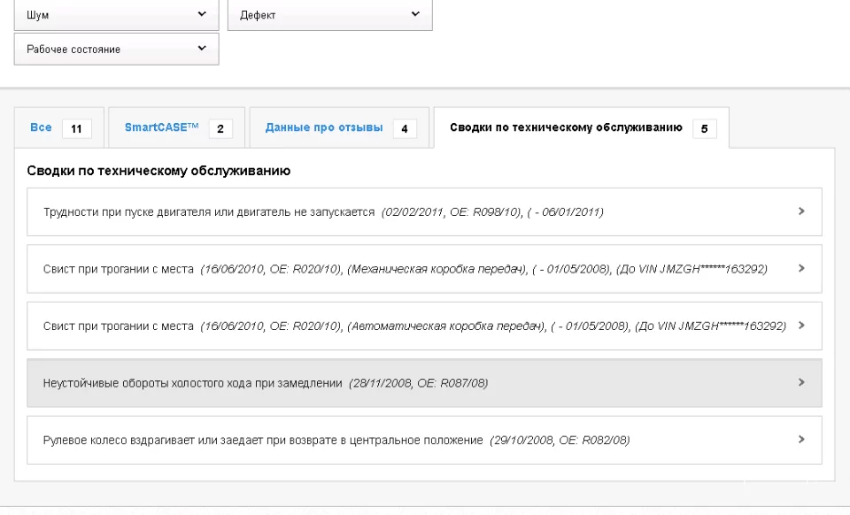Screen dimensions: 850x515
Task: Open bulletin Трудности при пуске двигателя
Action: 209,212
